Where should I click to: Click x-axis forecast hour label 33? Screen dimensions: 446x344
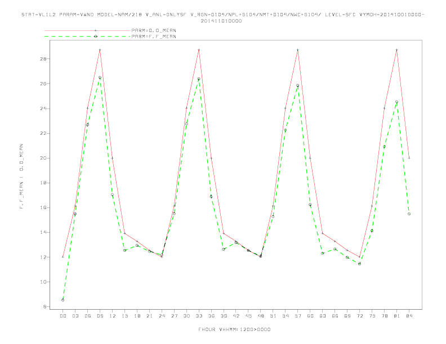click(199, 316)
